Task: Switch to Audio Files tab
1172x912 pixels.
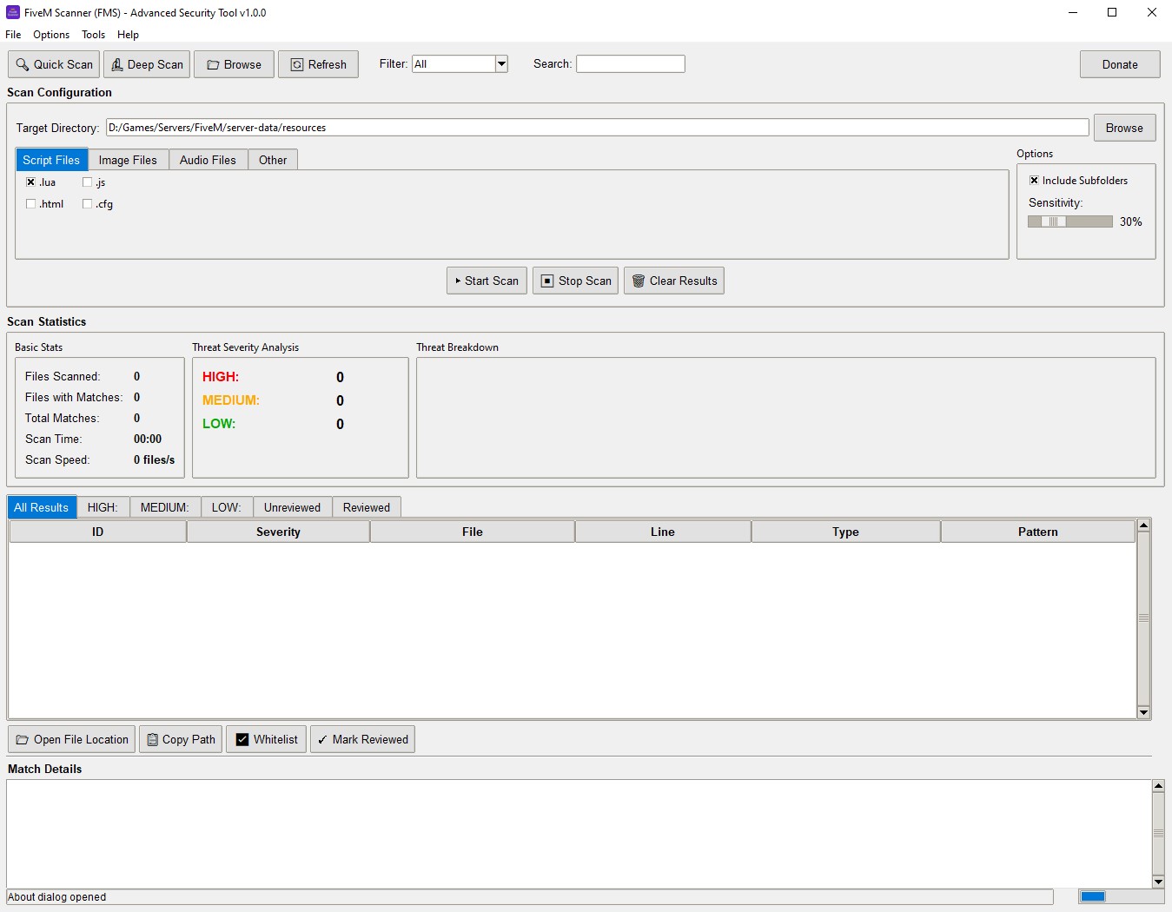Action: [208, 160]
